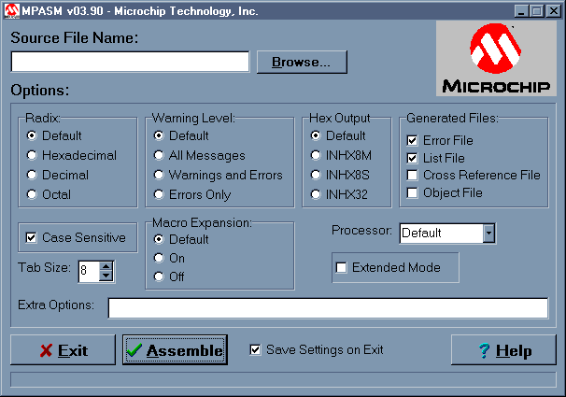
Task: Enable Cross Reference File generation
Action: pyautogui.click(x=412, y=175)
